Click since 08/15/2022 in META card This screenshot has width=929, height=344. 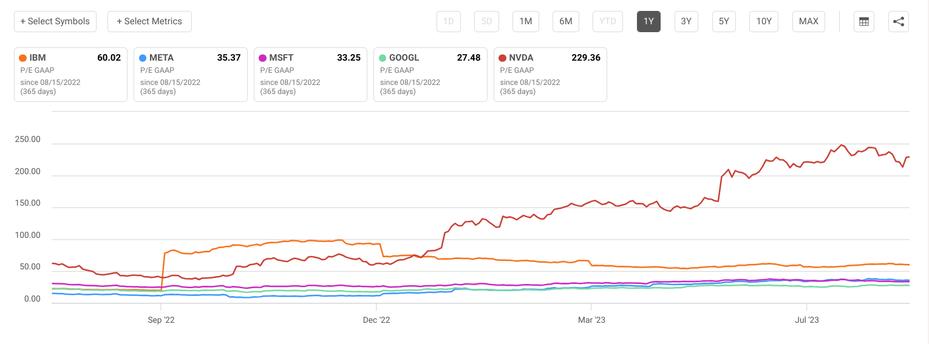tap(170, 83)
